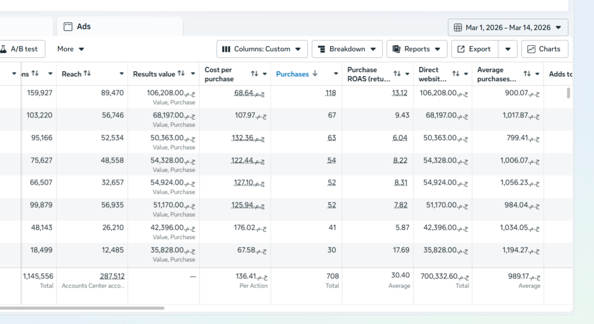The image size is (594, 324).
Task: Click the vertical scrollbar thumb in table
Action: 568,93
